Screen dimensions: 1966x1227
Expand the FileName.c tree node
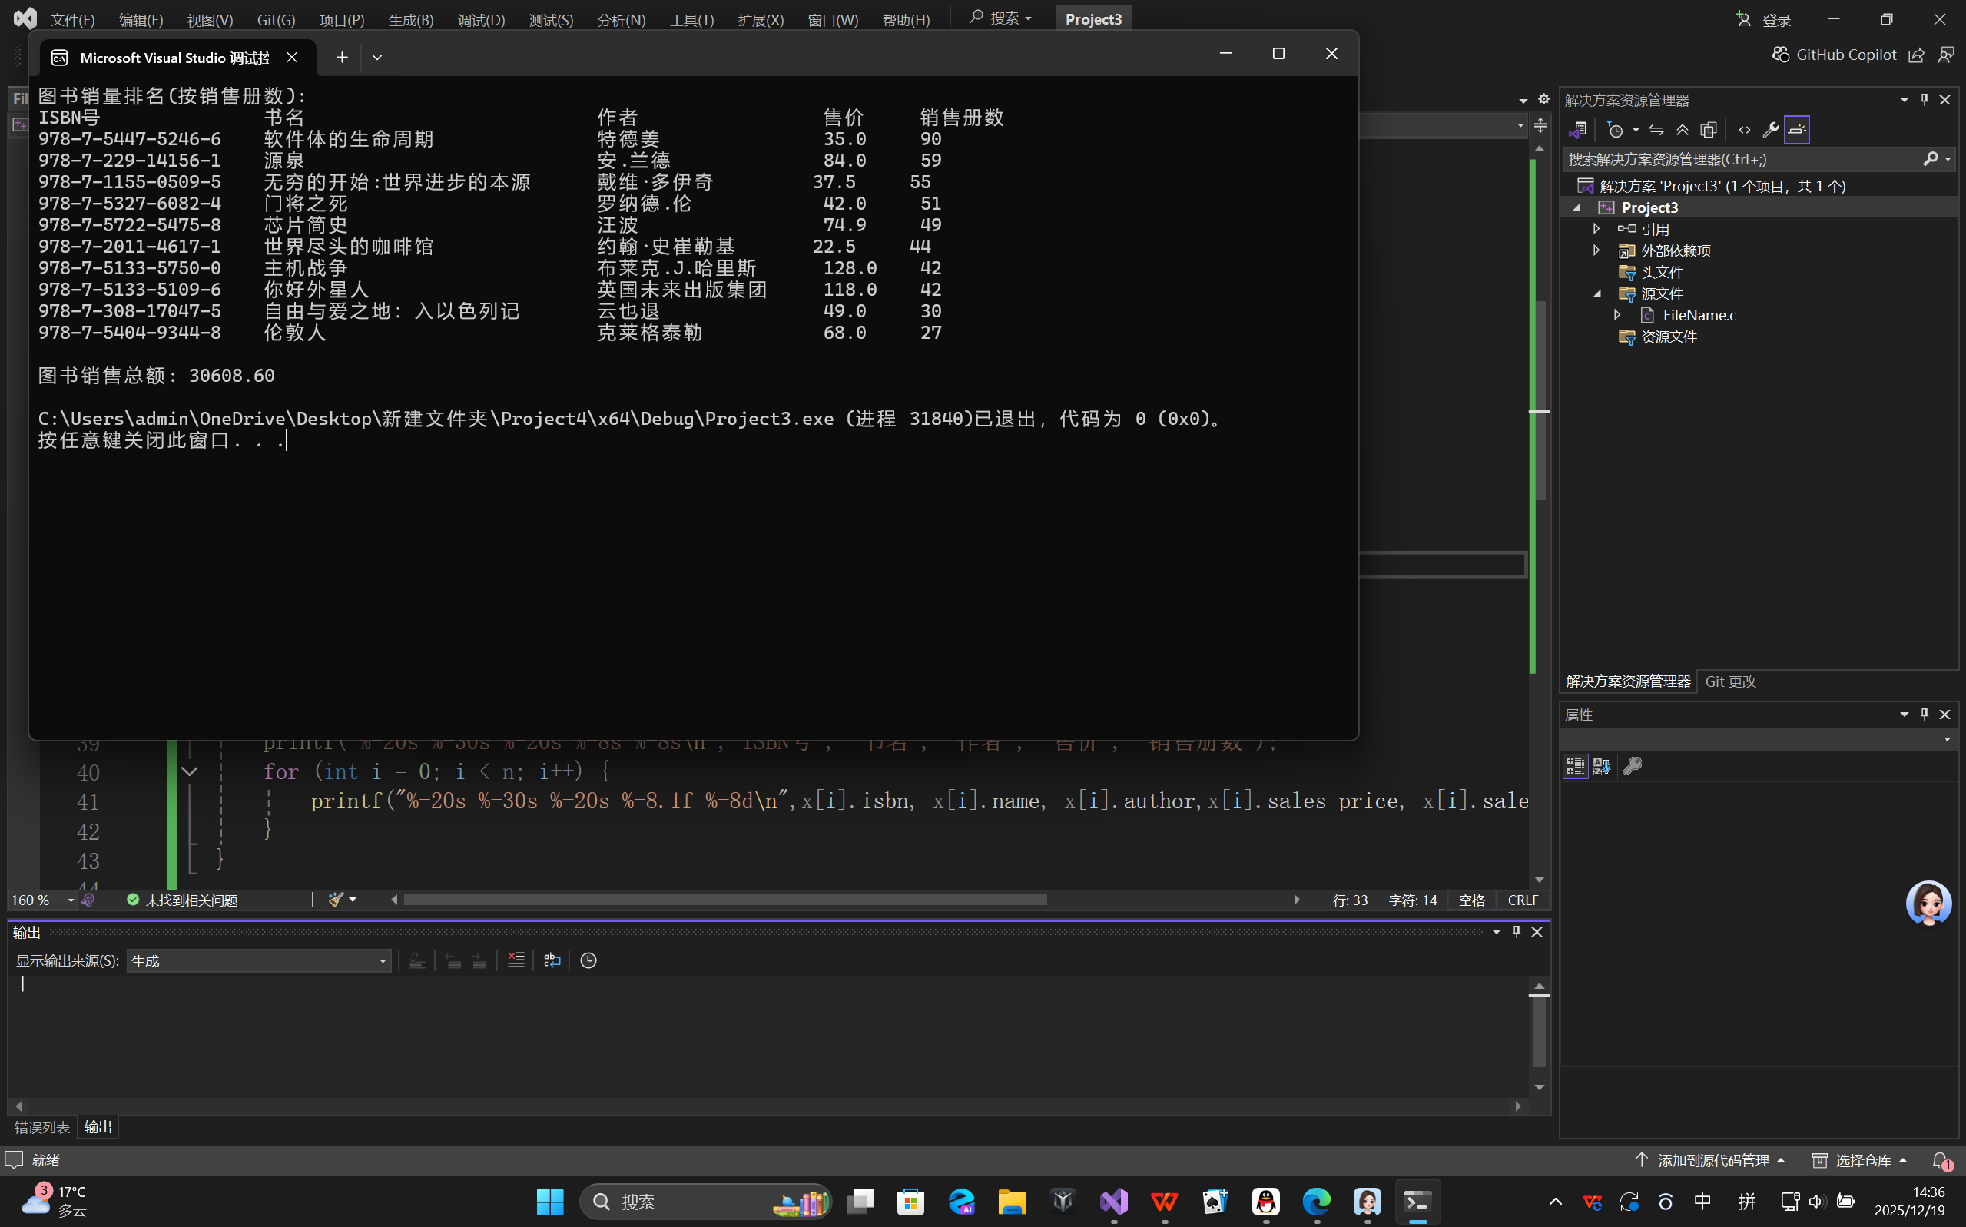[x=1616, y=315]
